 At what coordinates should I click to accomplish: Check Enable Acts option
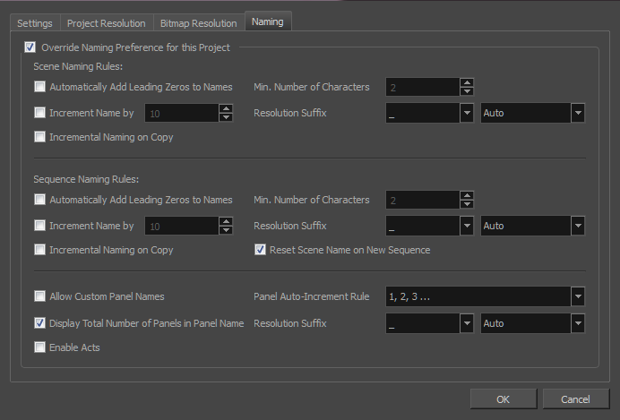[x=39, y=347]
